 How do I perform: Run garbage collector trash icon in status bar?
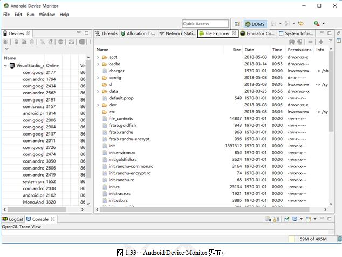[x=340, y=239]
